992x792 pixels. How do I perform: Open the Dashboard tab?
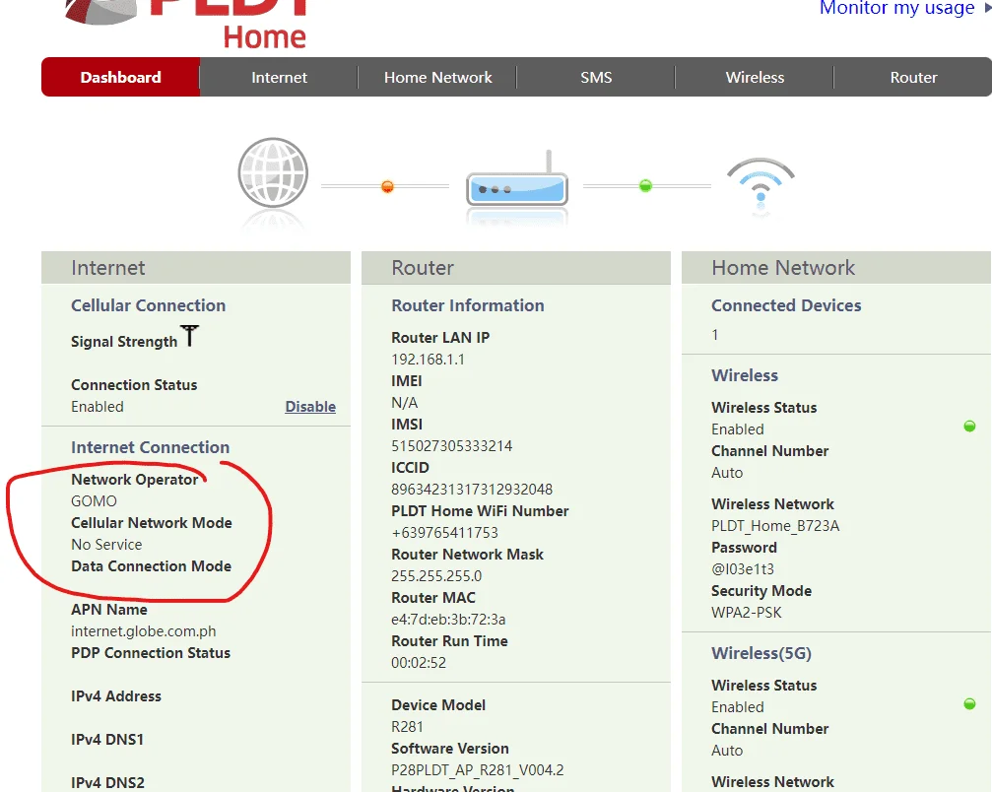coord(121,77)
